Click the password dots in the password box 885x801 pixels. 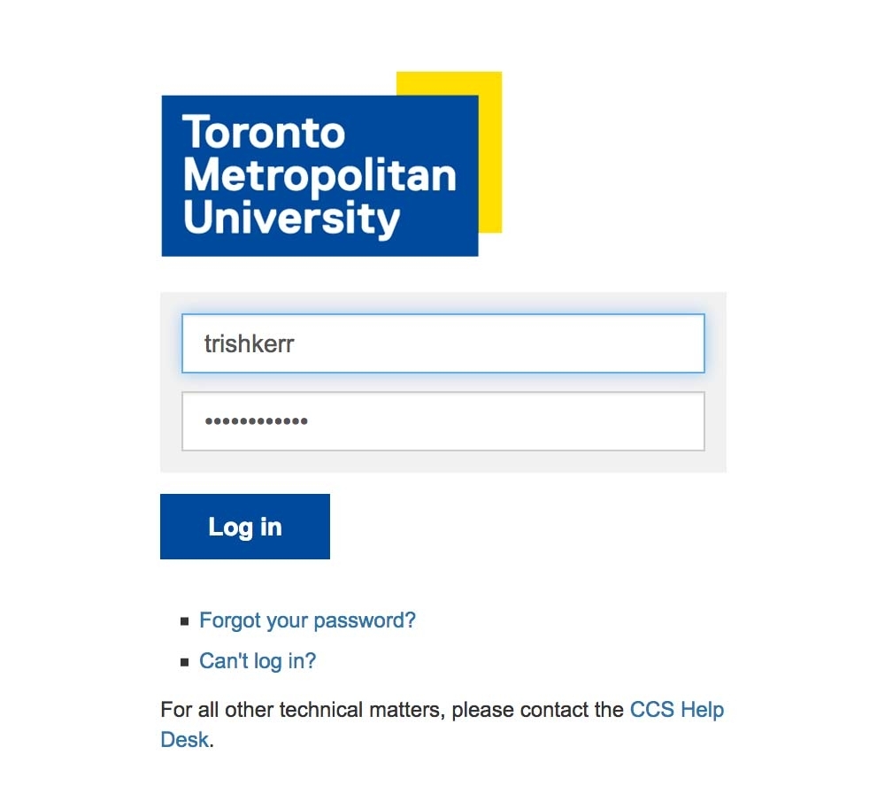click(x=256, y=421)
